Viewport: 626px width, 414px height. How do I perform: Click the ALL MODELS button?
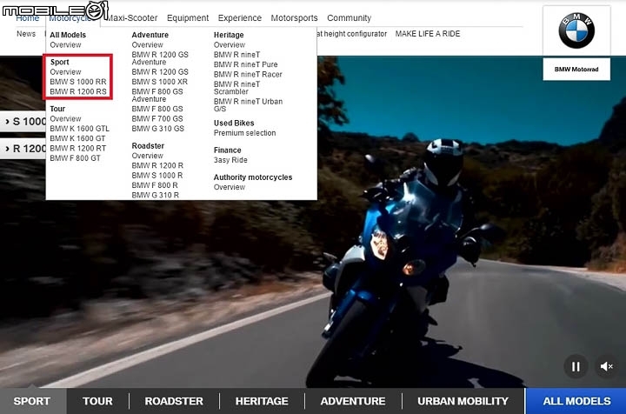pos(576,401)
